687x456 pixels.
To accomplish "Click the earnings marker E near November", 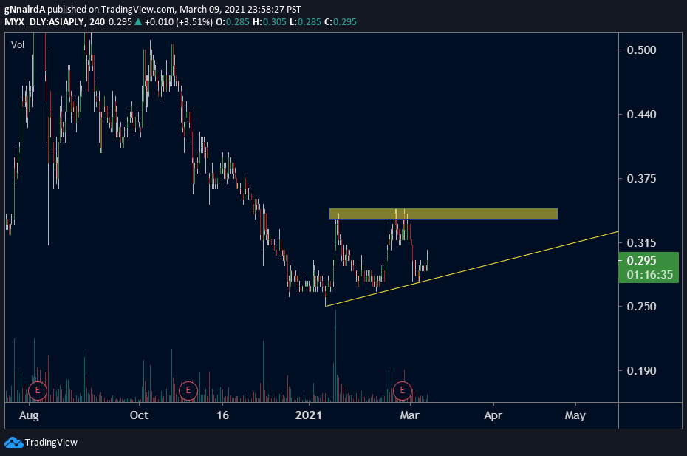I will (188, 389).
